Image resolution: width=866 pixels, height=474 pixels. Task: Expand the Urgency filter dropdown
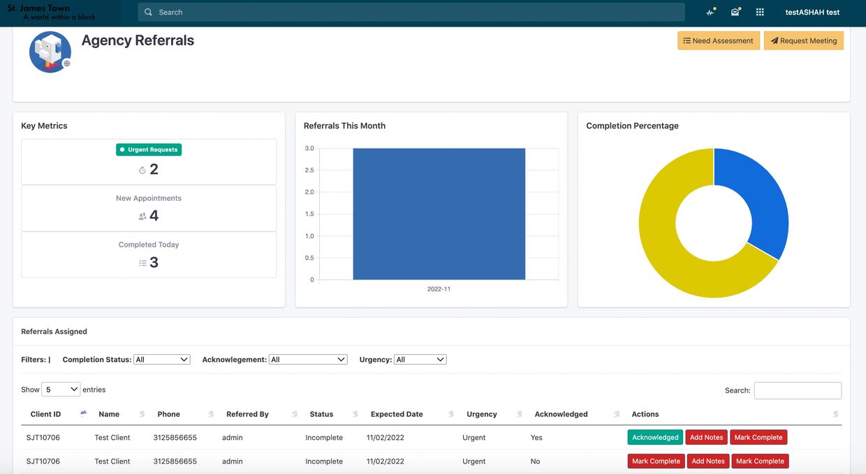[420, 360]
